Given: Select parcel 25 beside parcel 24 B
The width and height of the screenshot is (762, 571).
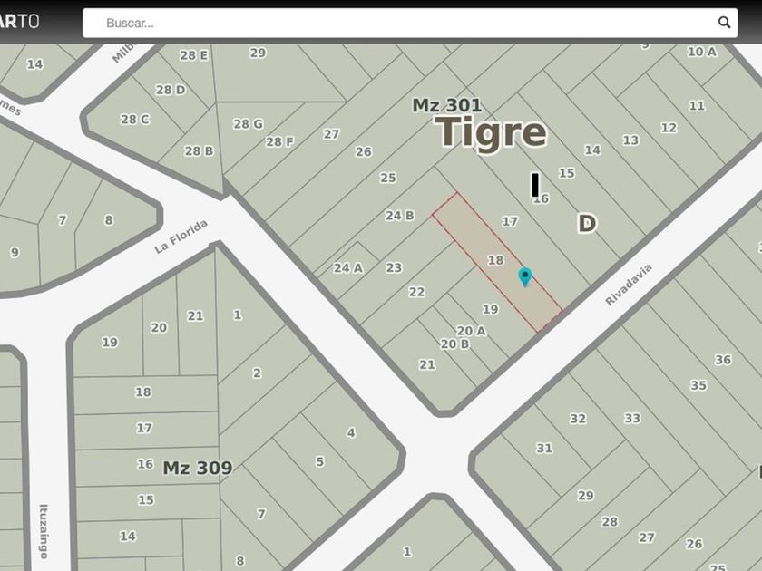Looking at the screenshot, I should 388,178.
